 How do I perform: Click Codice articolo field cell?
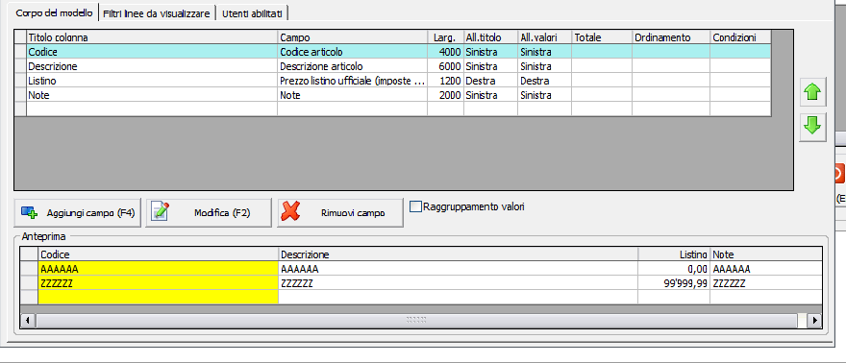tap(352, 52)
